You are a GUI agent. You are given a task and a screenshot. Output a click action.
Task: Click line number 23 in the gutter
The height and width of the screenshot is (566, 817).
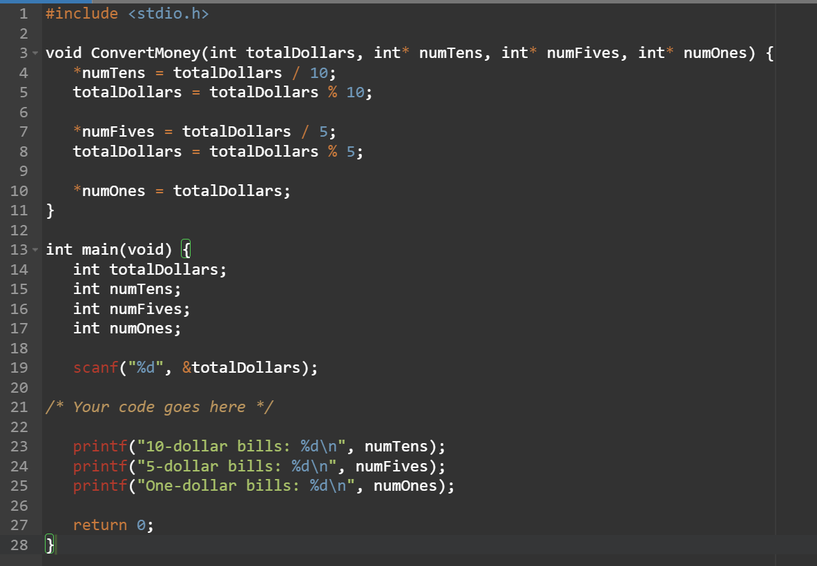pyautogui.click(x=19, y=446)
